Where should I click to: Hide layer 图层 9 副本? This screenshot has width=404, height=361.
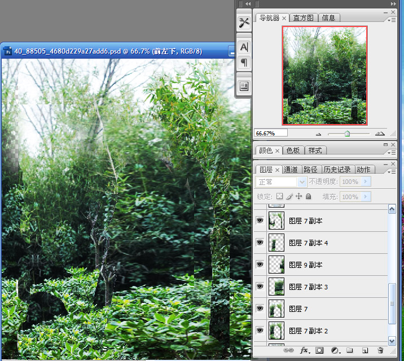260,265
